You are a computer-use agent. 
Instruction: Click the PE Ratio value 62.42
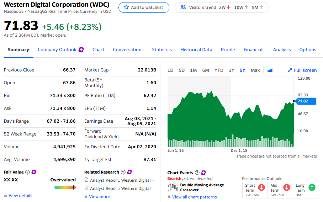coord(150,96)
